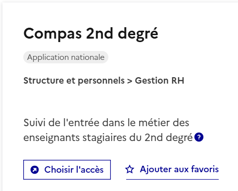Click the arrow icon inside Choisir l'accès

click(x=35, y=170)
